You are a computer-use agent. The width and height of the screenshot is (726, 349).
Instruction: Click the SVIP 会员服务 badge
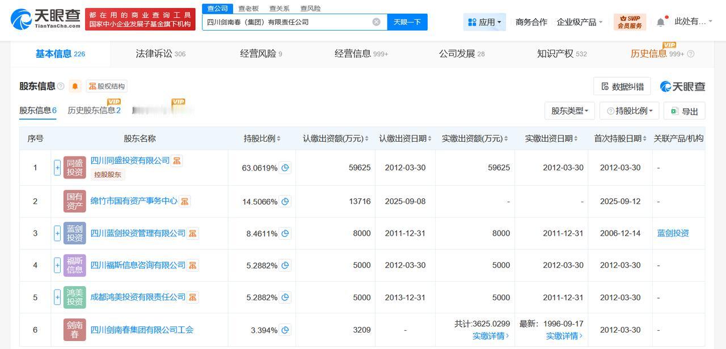click(x=630, y=22)
